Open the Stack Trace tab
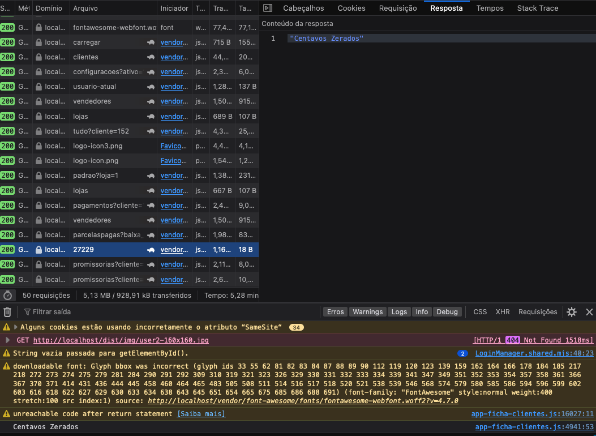The image size is (596, 436). [537, 8]
